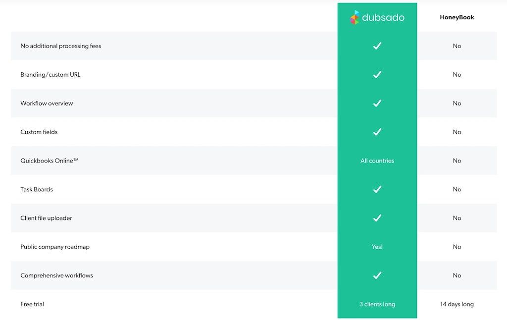This screenshot has height=320, width=507.
Task: Click the Client file uploader checkmark
Action: tap(377, 218)
